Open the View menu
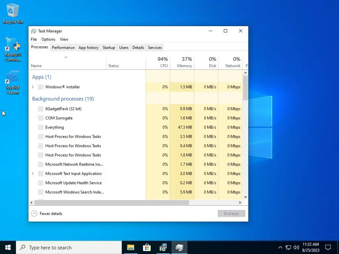Viewport: 339px width, 254px height. (64, 39)
